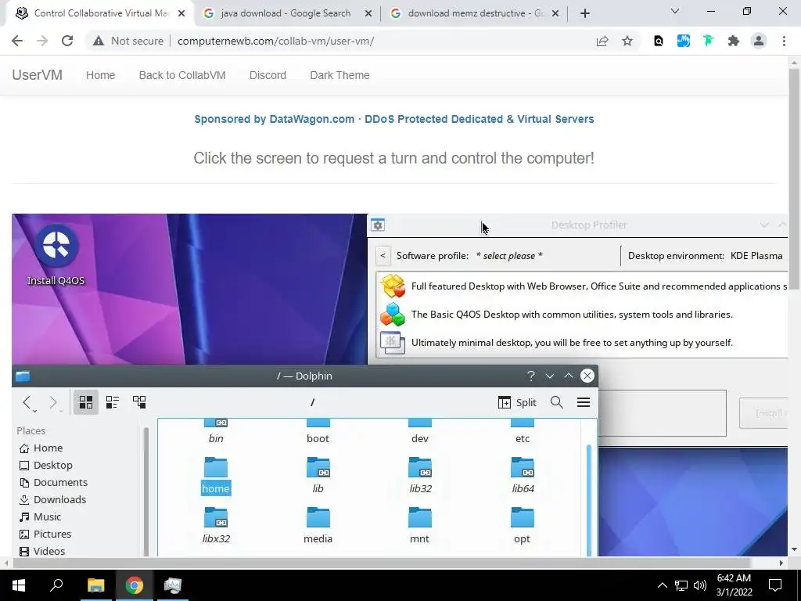The width and height of the screenshot is (801, 601).
Task: Toggle Dark Theme
Action: coord(339,75)
